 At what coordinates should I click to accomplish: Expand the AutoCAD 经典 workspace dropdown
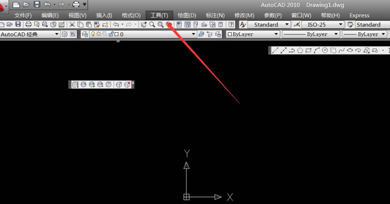[x=57, y=34]
